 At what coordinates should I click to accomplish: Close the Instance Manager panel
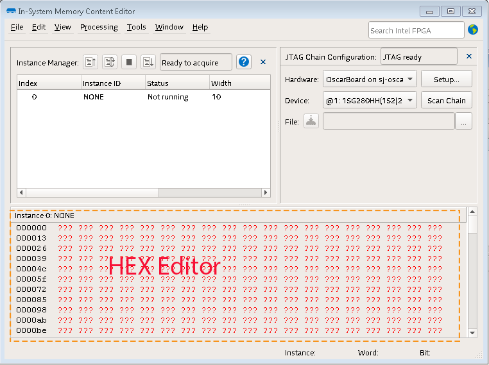[x=263, y=62]
